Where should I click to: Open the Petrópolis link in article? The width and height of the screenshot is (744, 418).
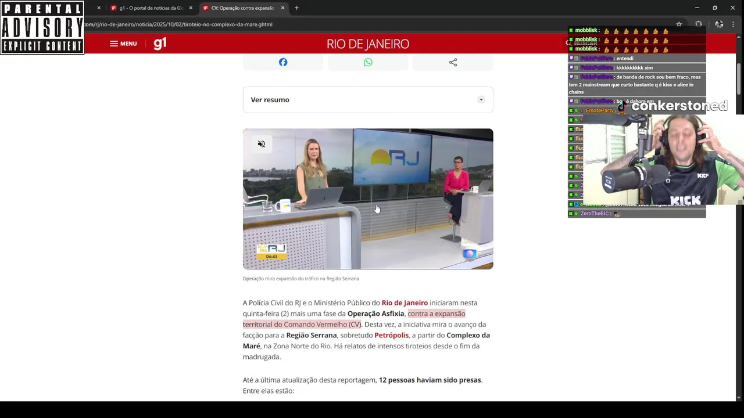391,335
